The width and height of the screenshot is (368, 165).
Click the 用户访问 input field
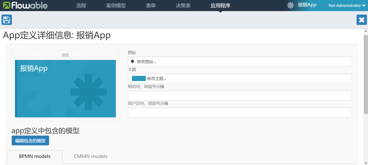coord(240,113)
